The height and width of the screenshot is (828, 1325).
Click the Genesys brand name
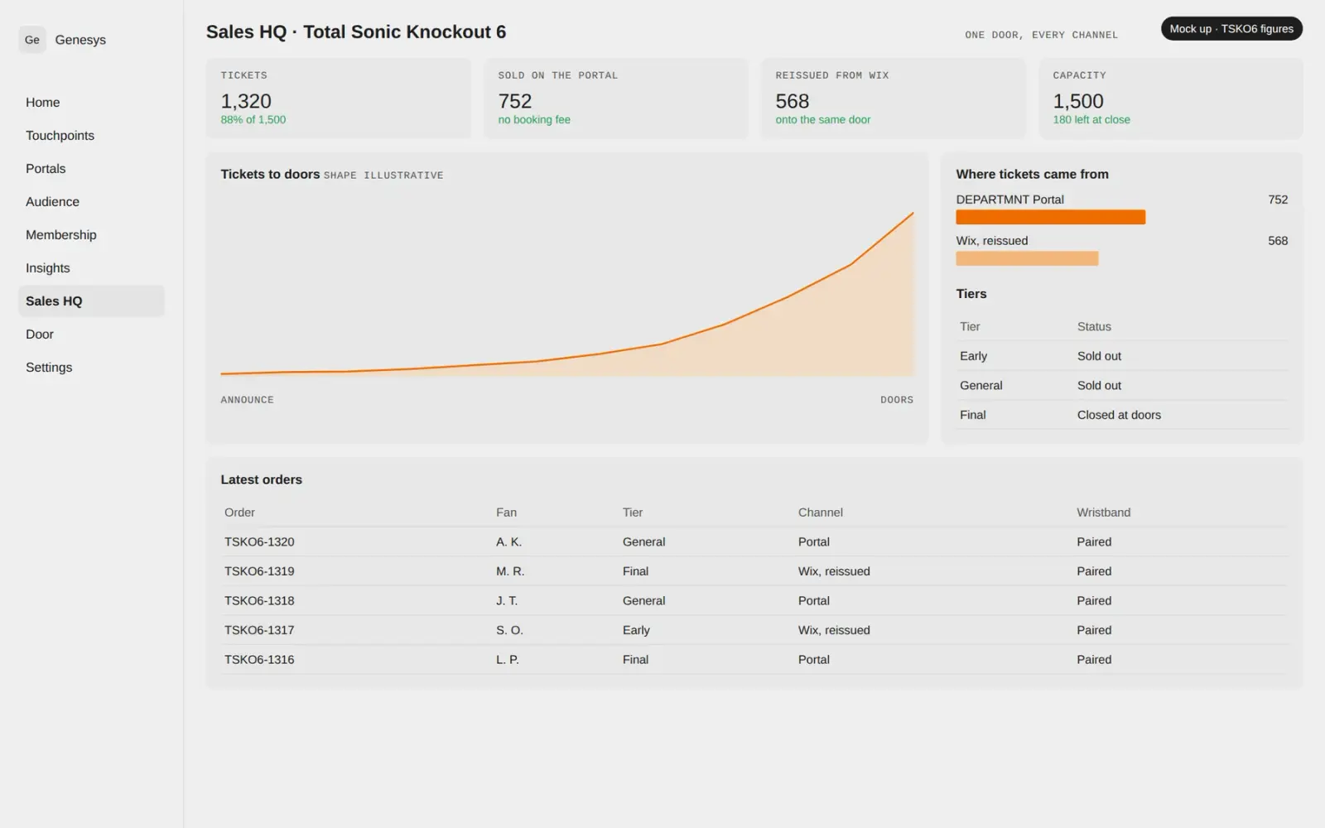coord(80,40)
